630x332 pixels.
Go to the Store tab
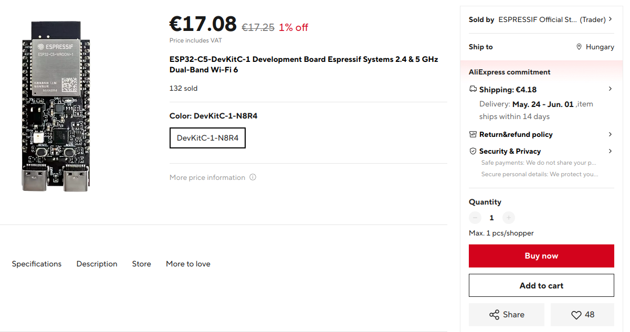point(141,264)
